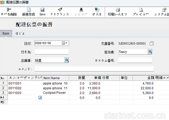Open the プレビュー preview icon
Viewport: 169px width, 120px height.
point(141,10)
